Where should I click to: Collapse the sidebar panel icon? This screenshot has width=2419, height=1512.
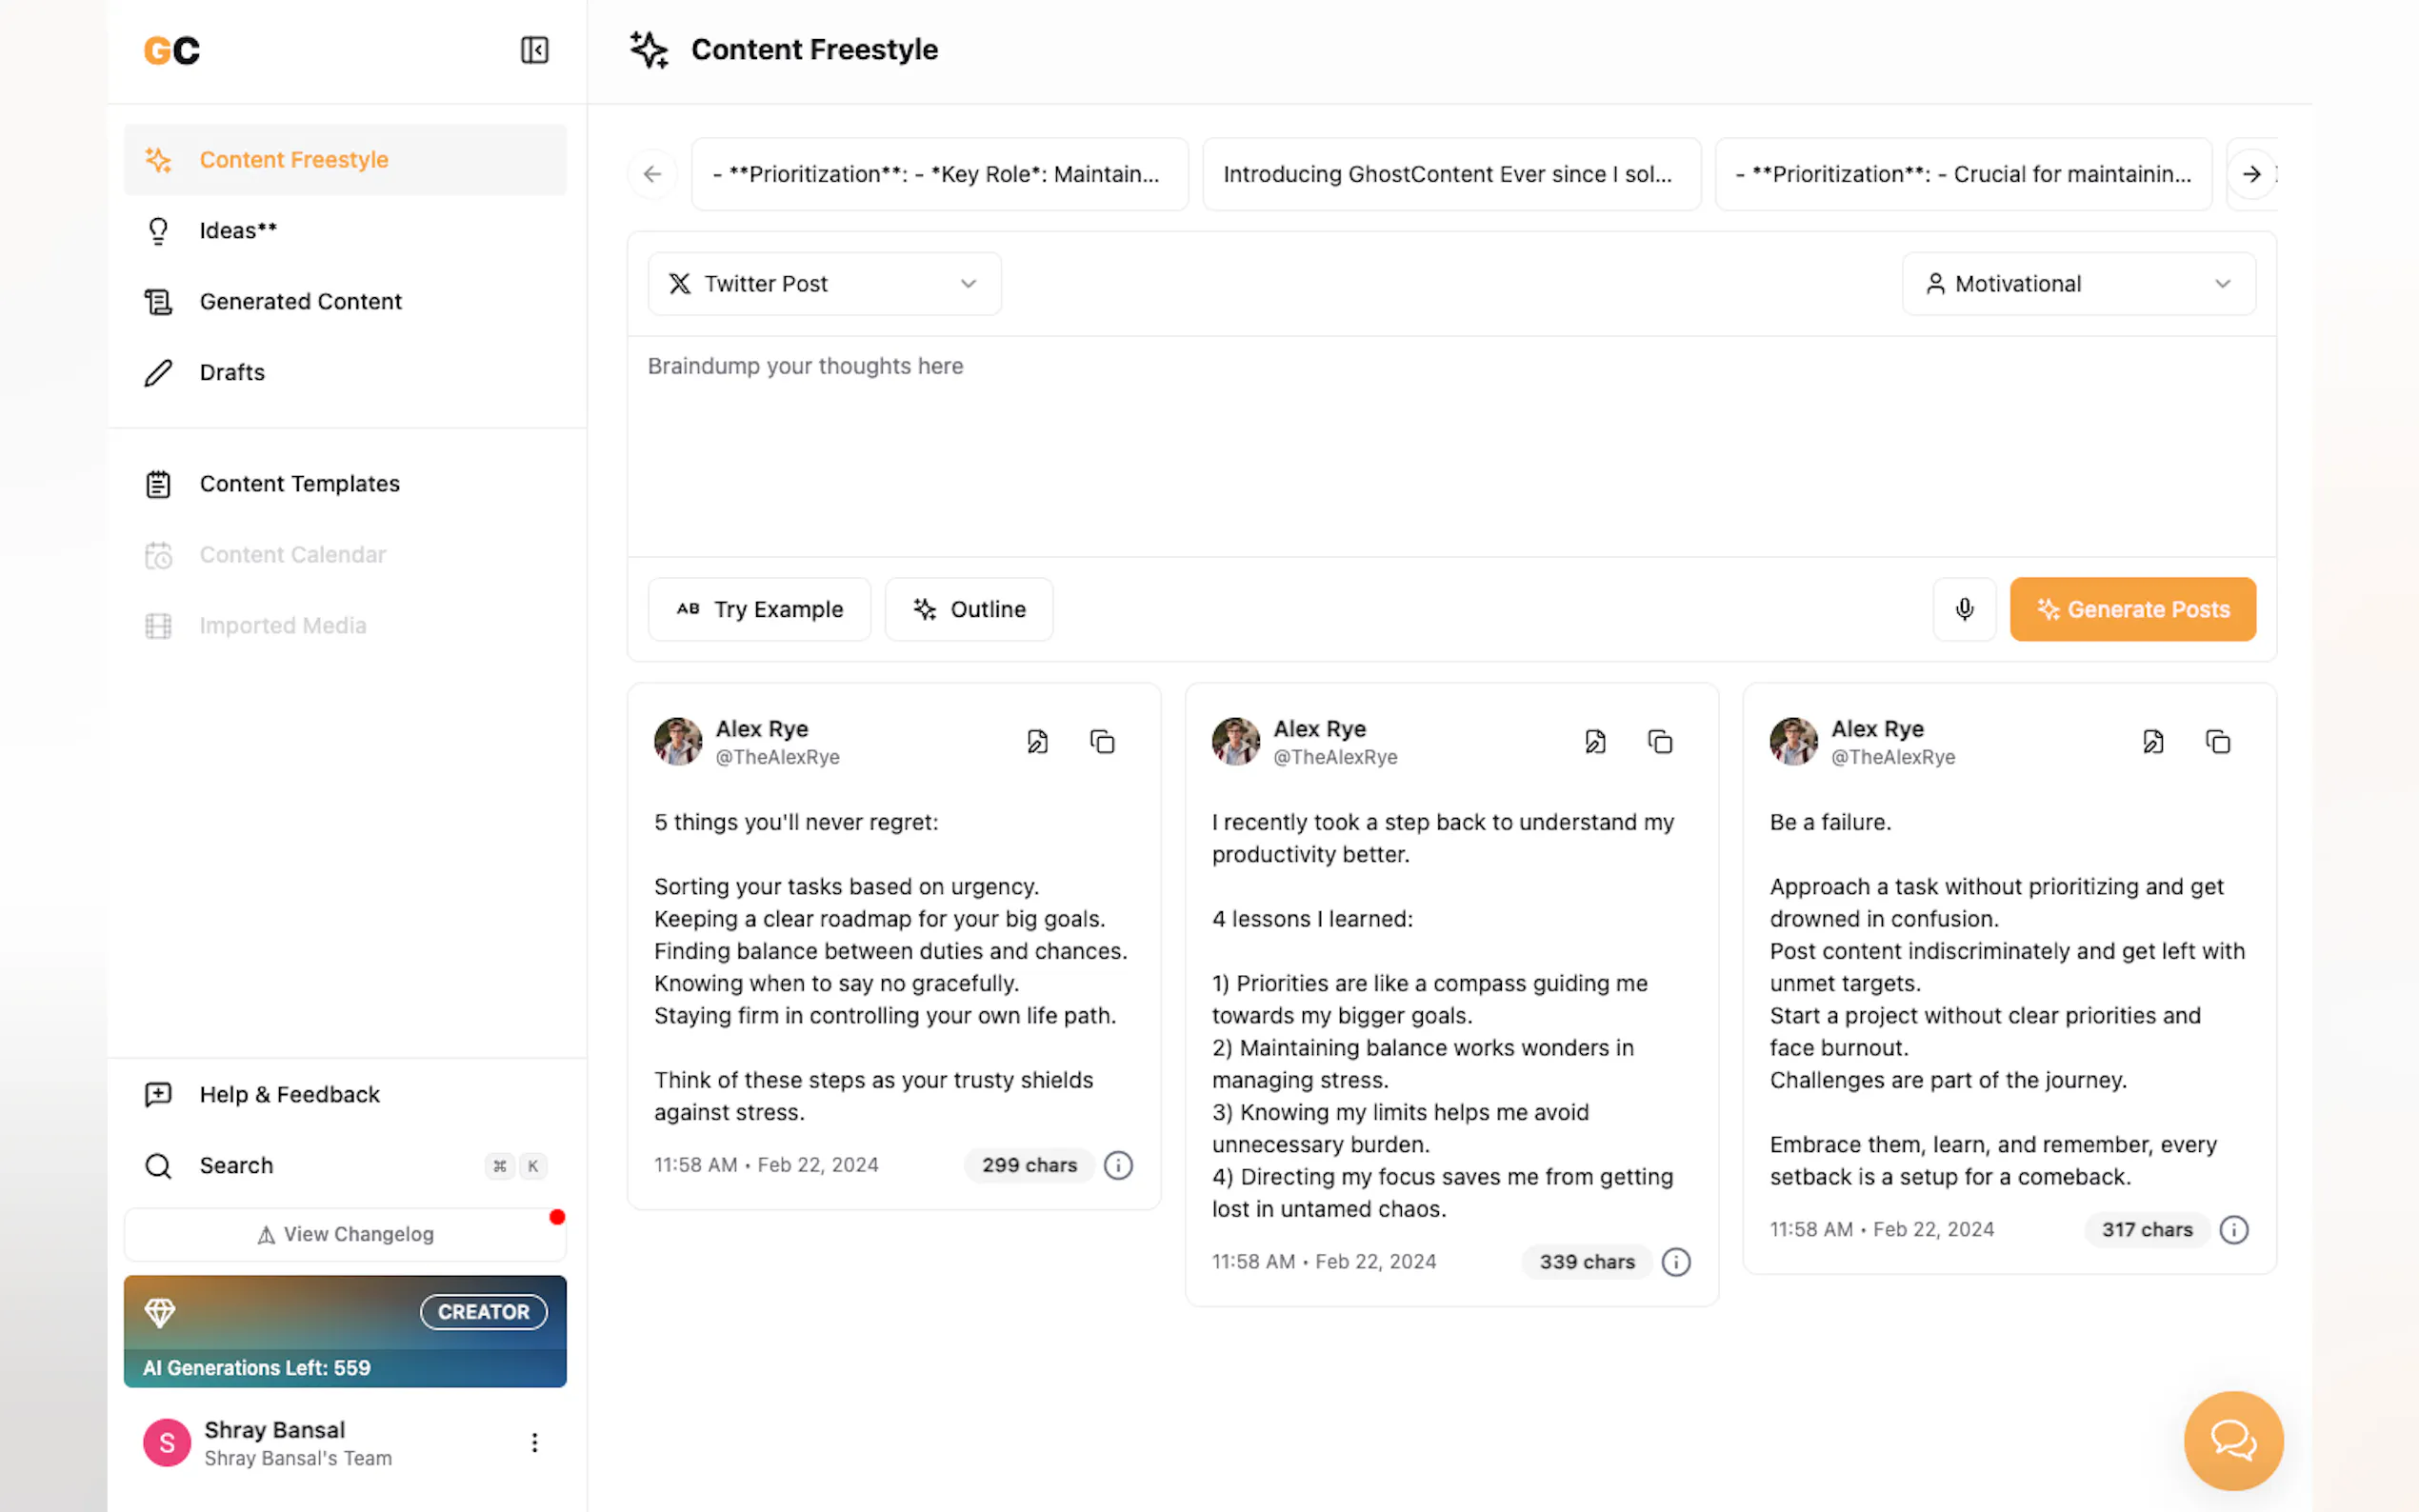click(534, 50)
